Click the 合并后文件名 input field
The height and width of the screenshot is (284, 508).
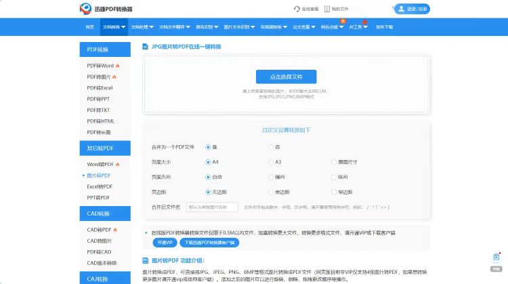(211, 207)
